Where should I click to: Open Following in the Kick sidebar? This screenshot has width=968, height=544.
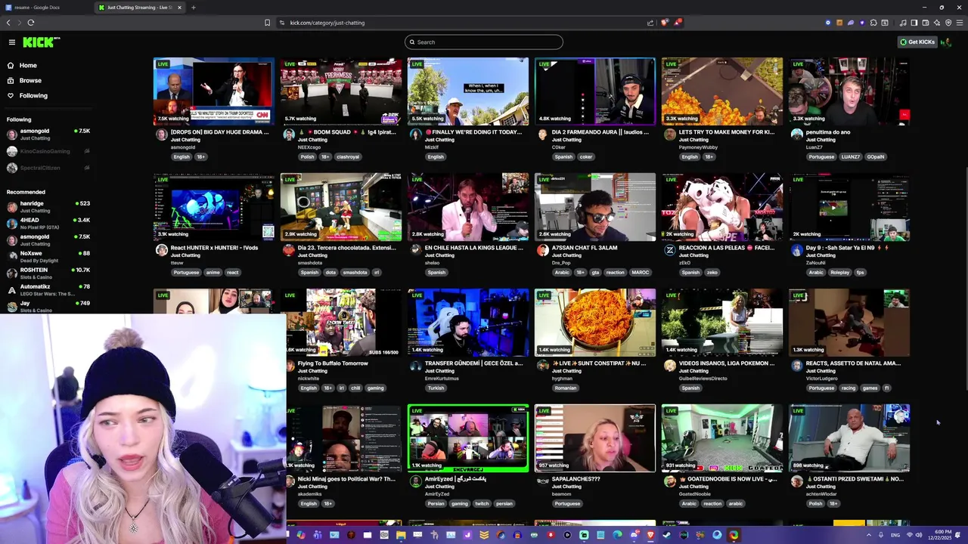coord(33,96)
